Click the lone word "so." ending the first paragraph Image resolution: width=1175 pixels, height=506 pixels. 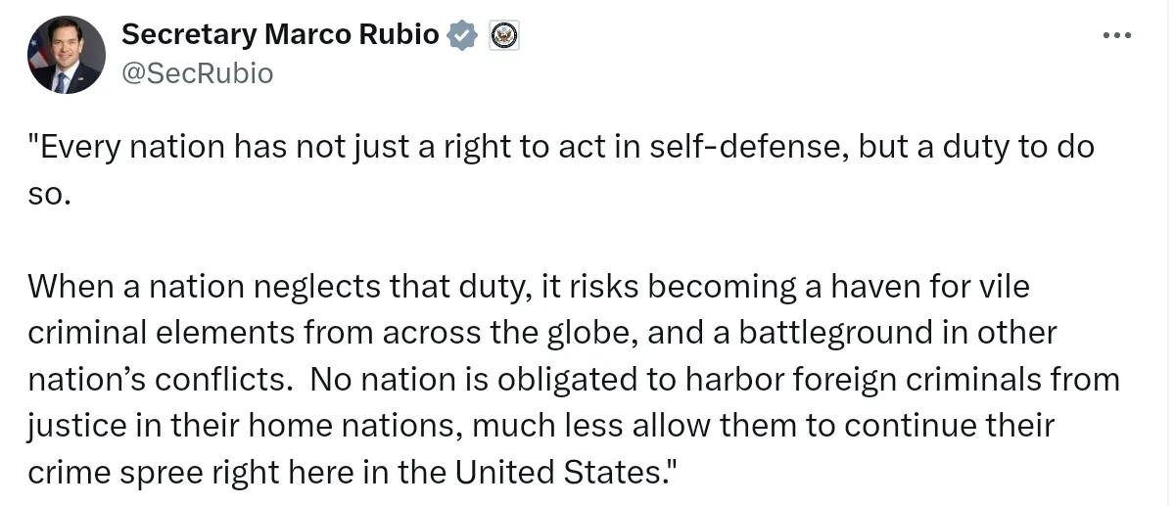[x=49, y=194]
